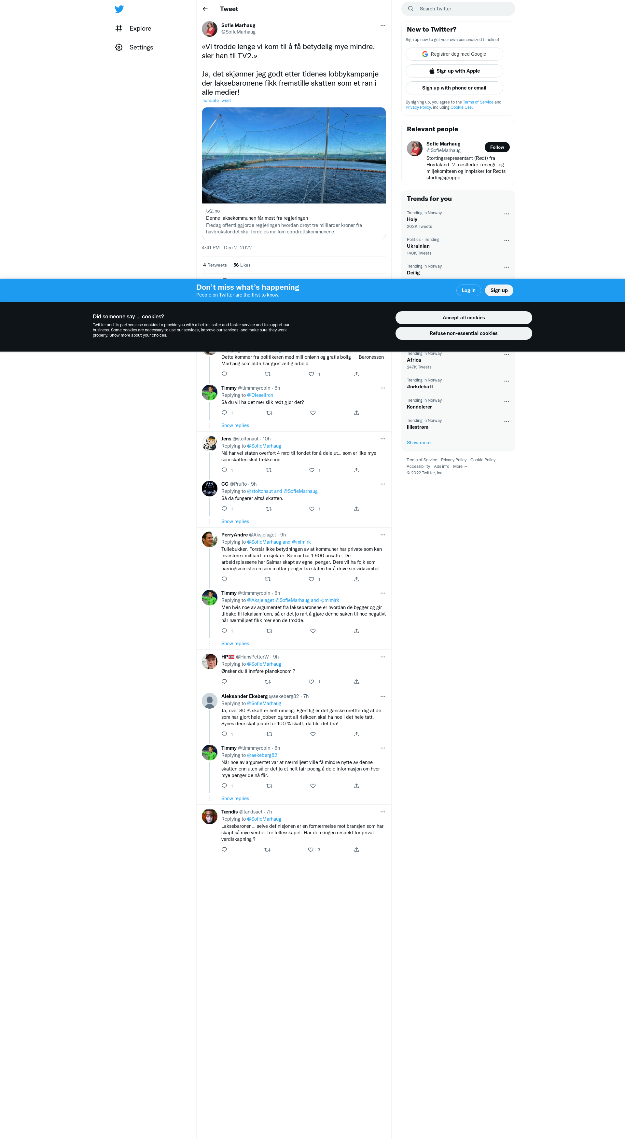View the 56 Likes list
The height and width of the screenshot is (1139, 625).
pos(242,265)
